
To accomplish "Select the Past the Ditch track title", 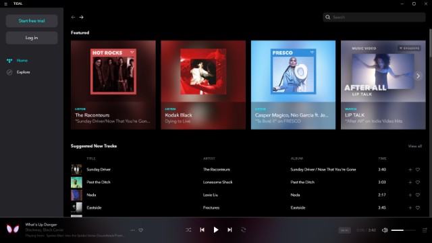I will [99, 182].
